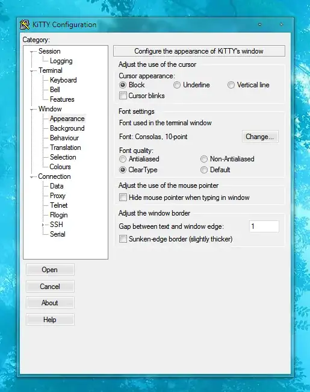Viewport: 310px width, 392px height.
Task: Open the Features category
Action: [62, 99]
